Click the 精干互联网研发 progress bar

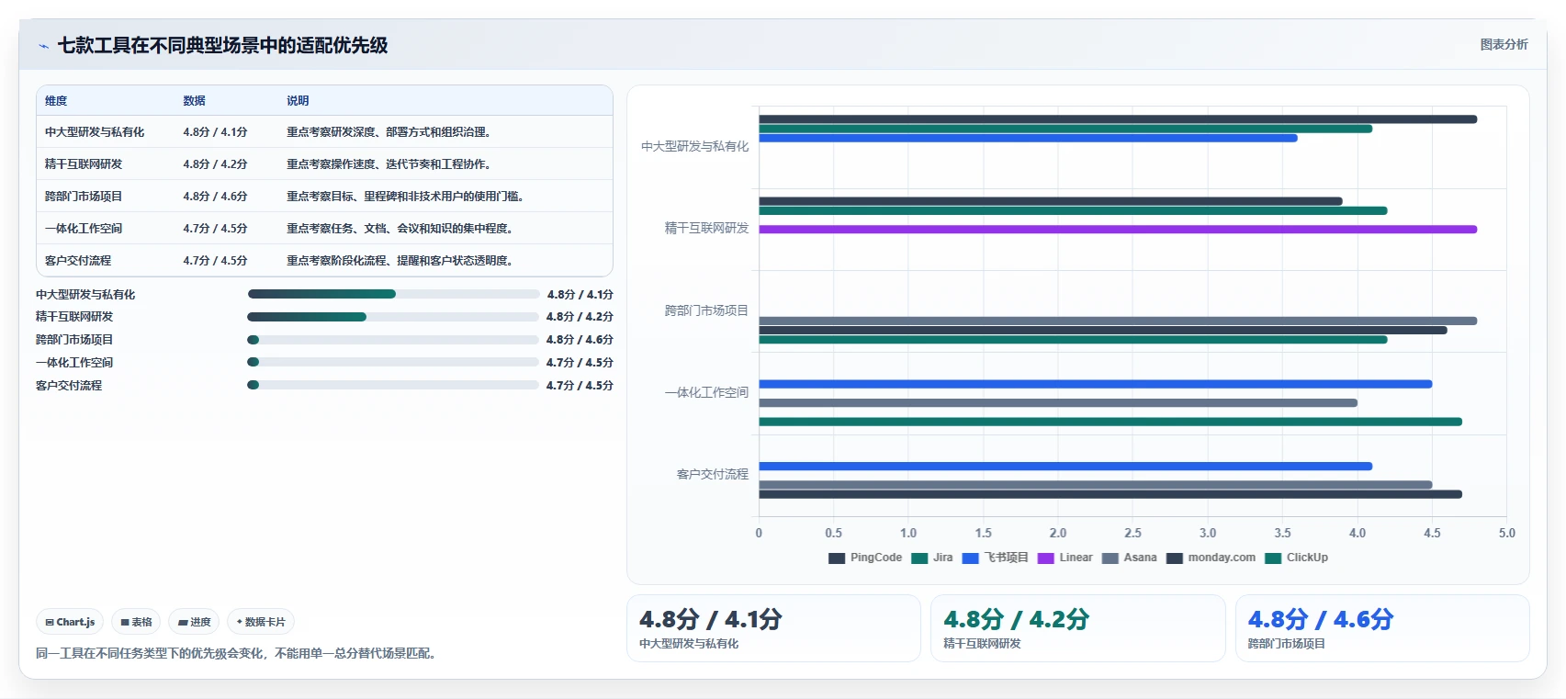pos(393,317)
